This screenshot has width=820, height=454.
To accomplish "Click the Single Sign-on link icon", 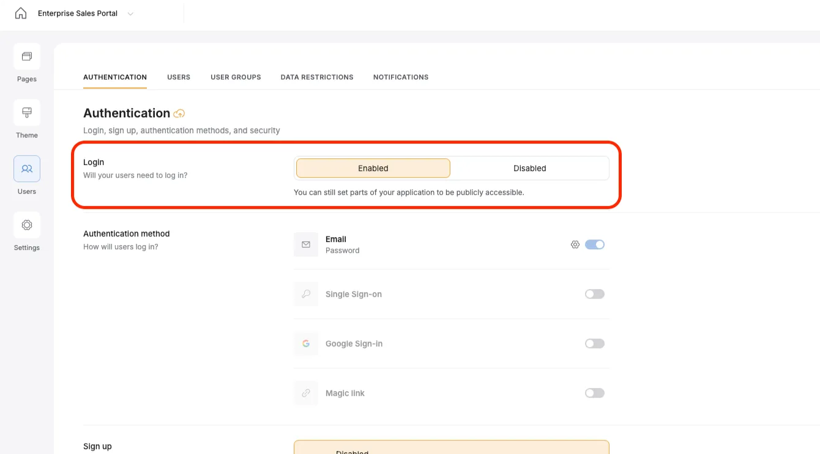I will [x=306, y=294].
